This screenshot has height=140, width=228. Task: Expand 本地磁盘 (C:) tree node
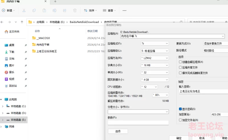pos(3,106)
